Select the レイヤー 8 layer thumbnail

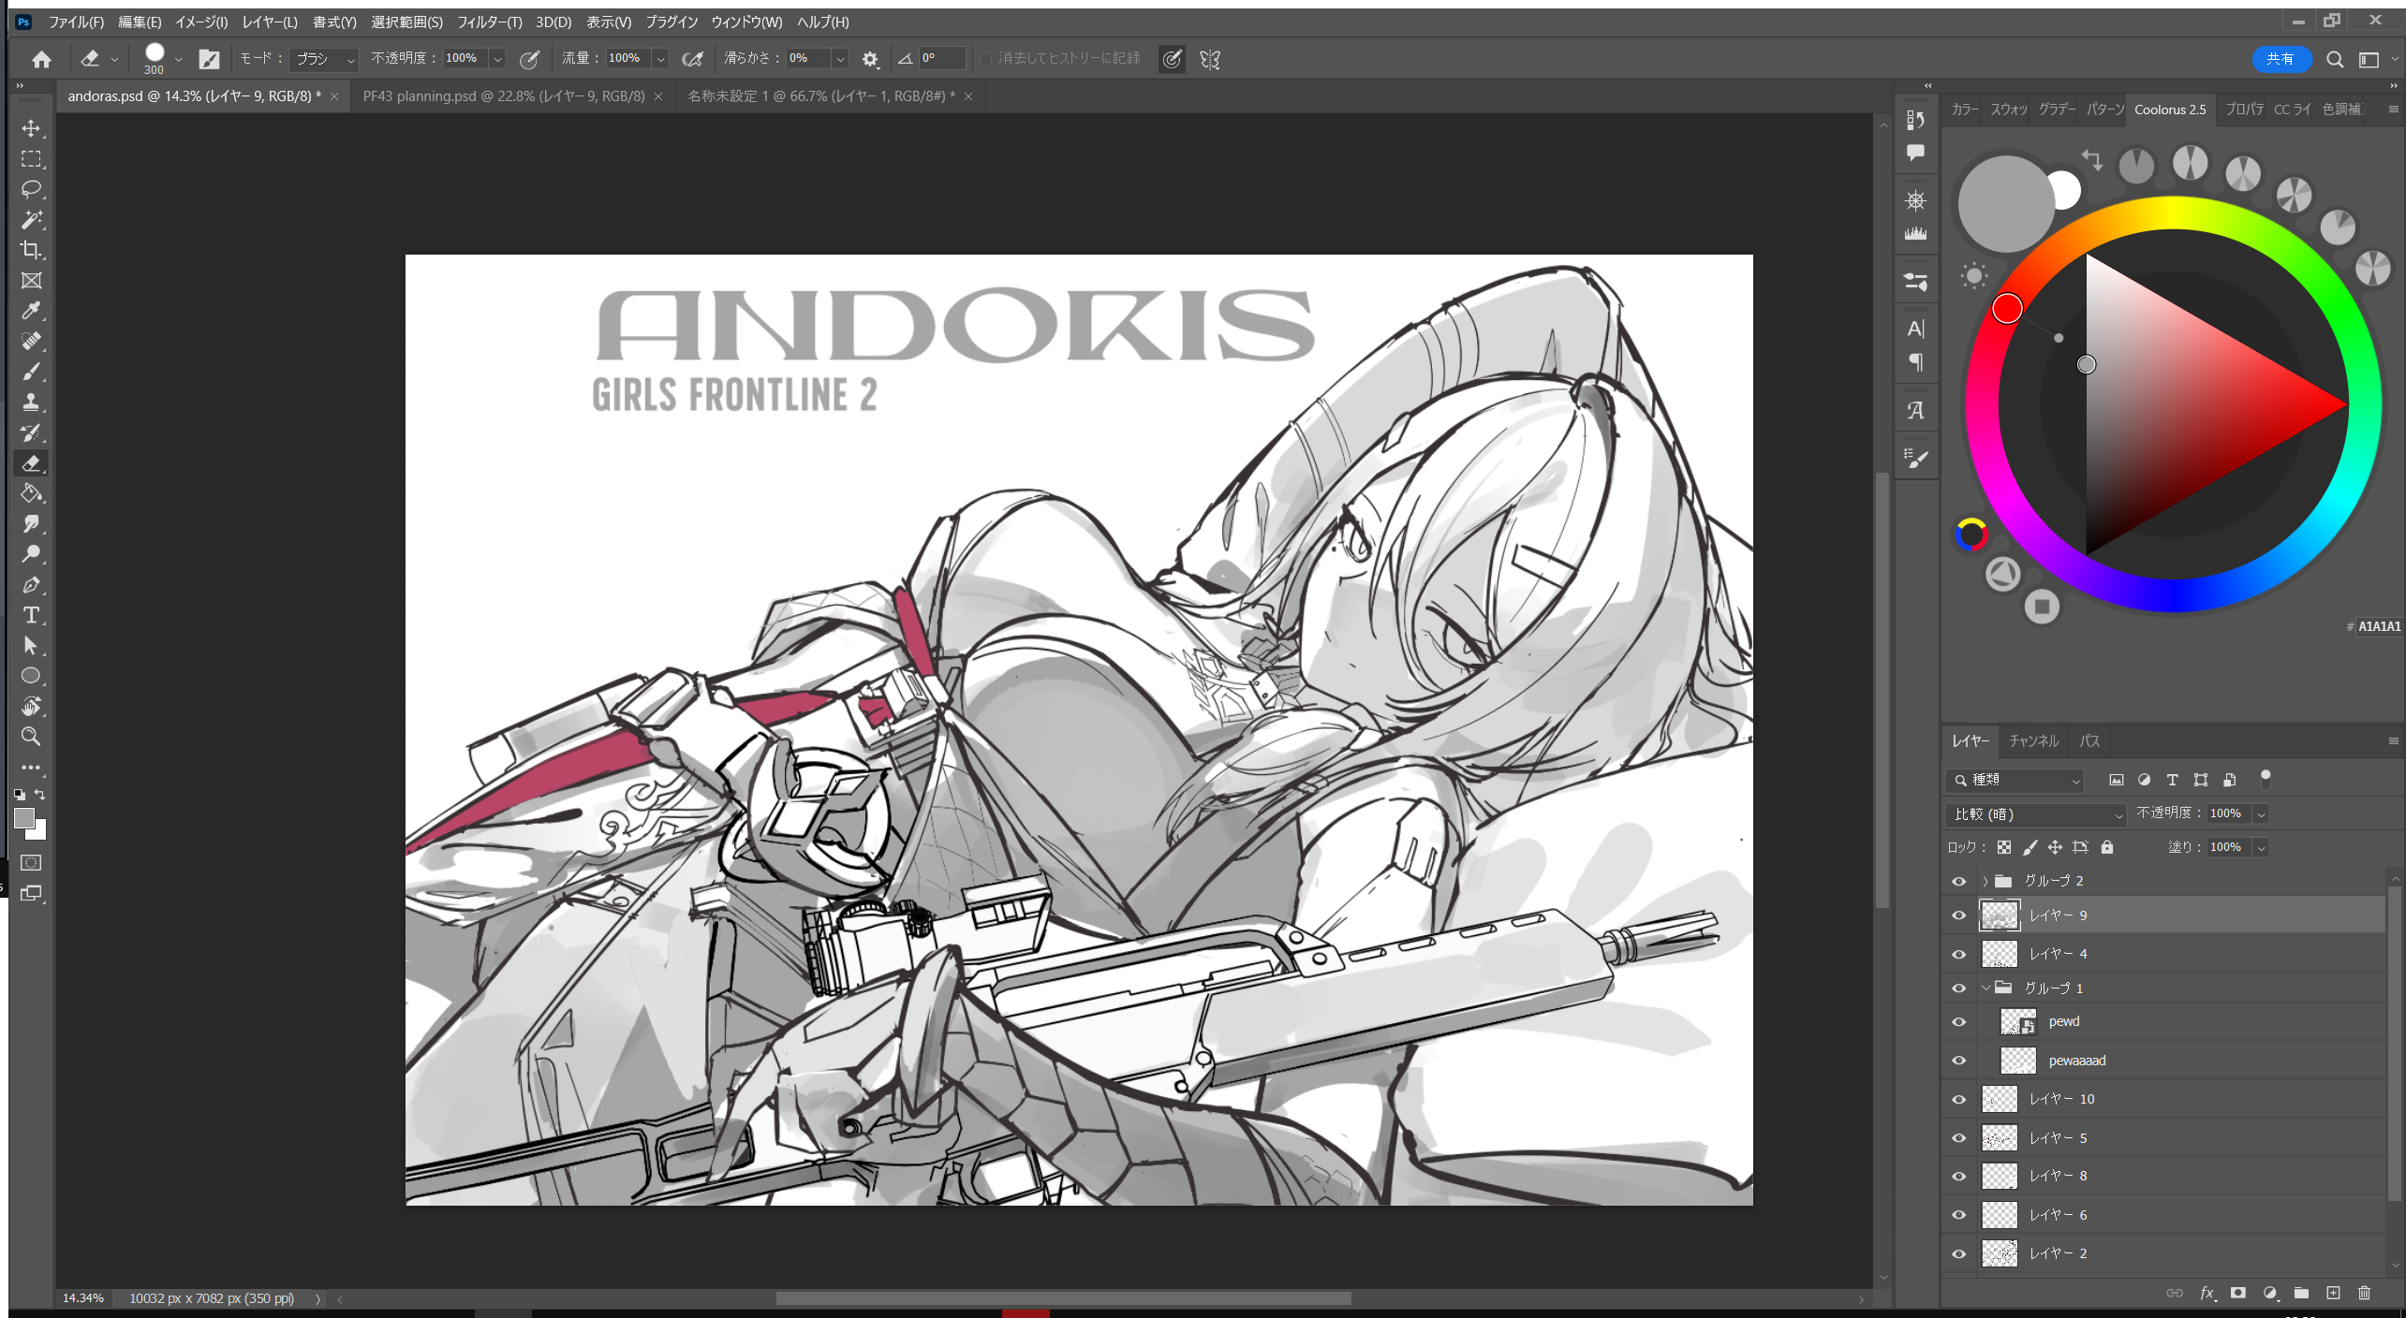(1999, 1177)
